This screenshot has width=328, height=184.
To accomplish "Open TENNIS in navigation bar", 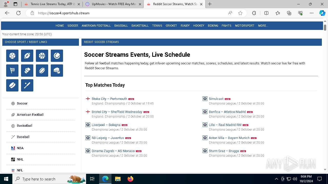I will [157, 26].
